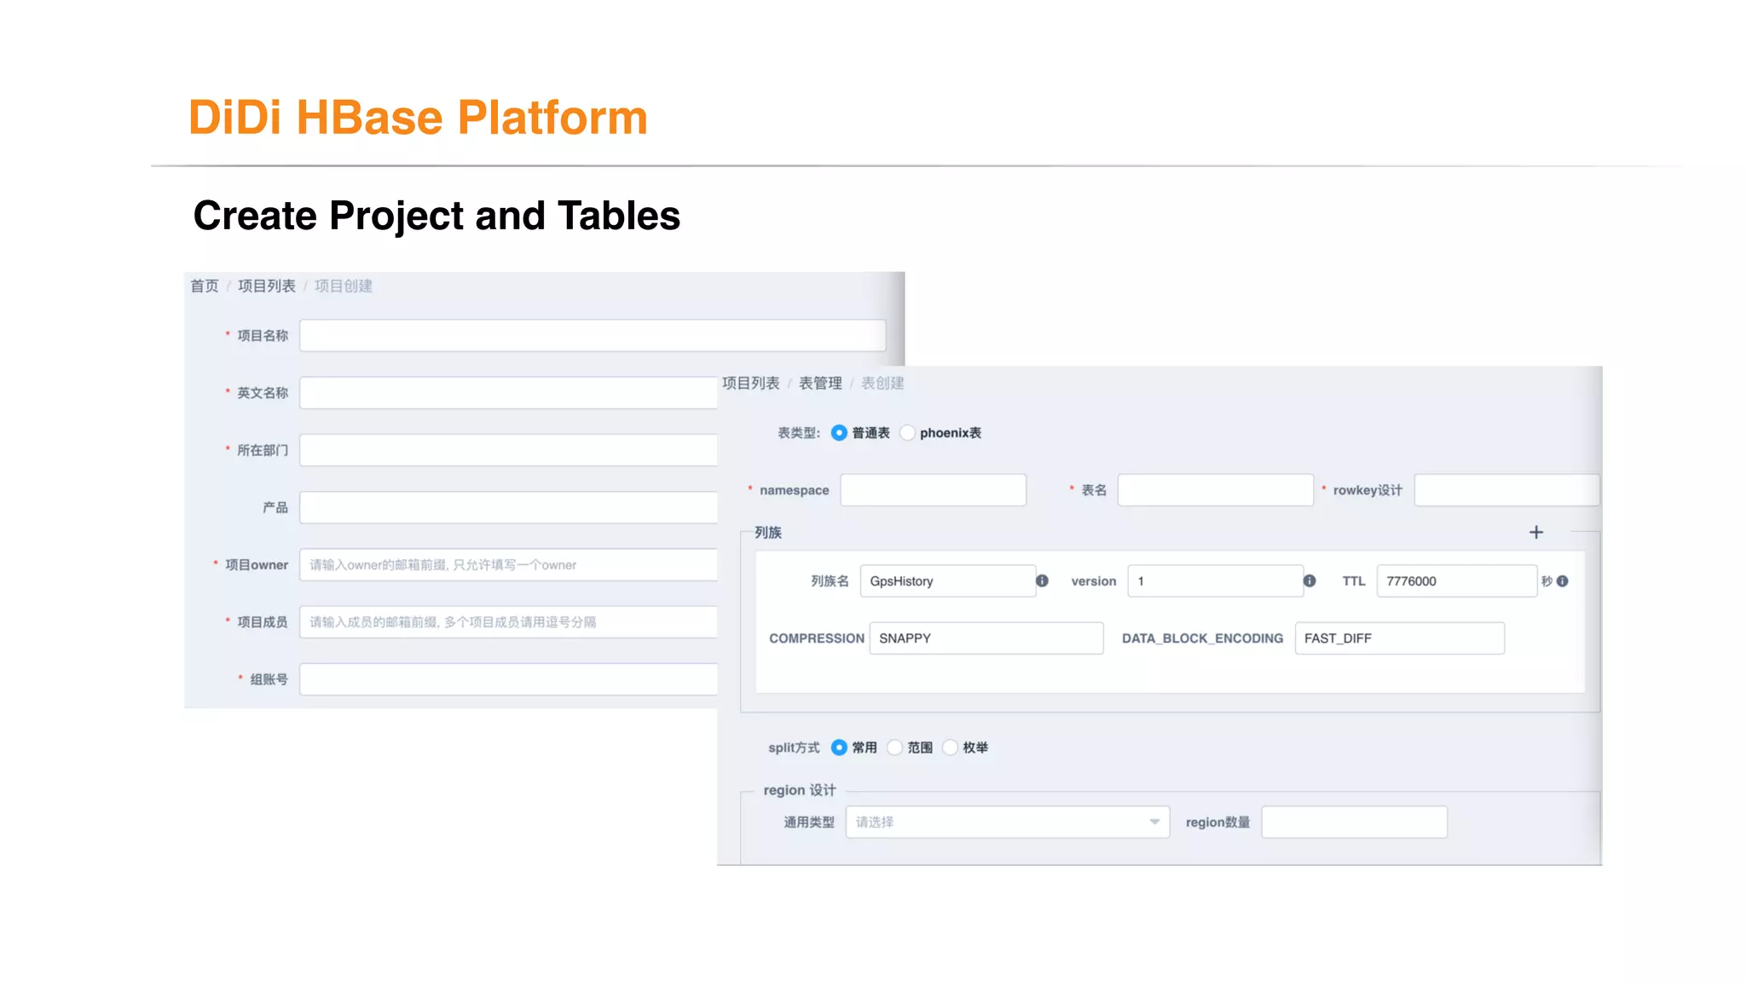
Task: Click the region数量 input field
Action: [x=1354, y=822]
